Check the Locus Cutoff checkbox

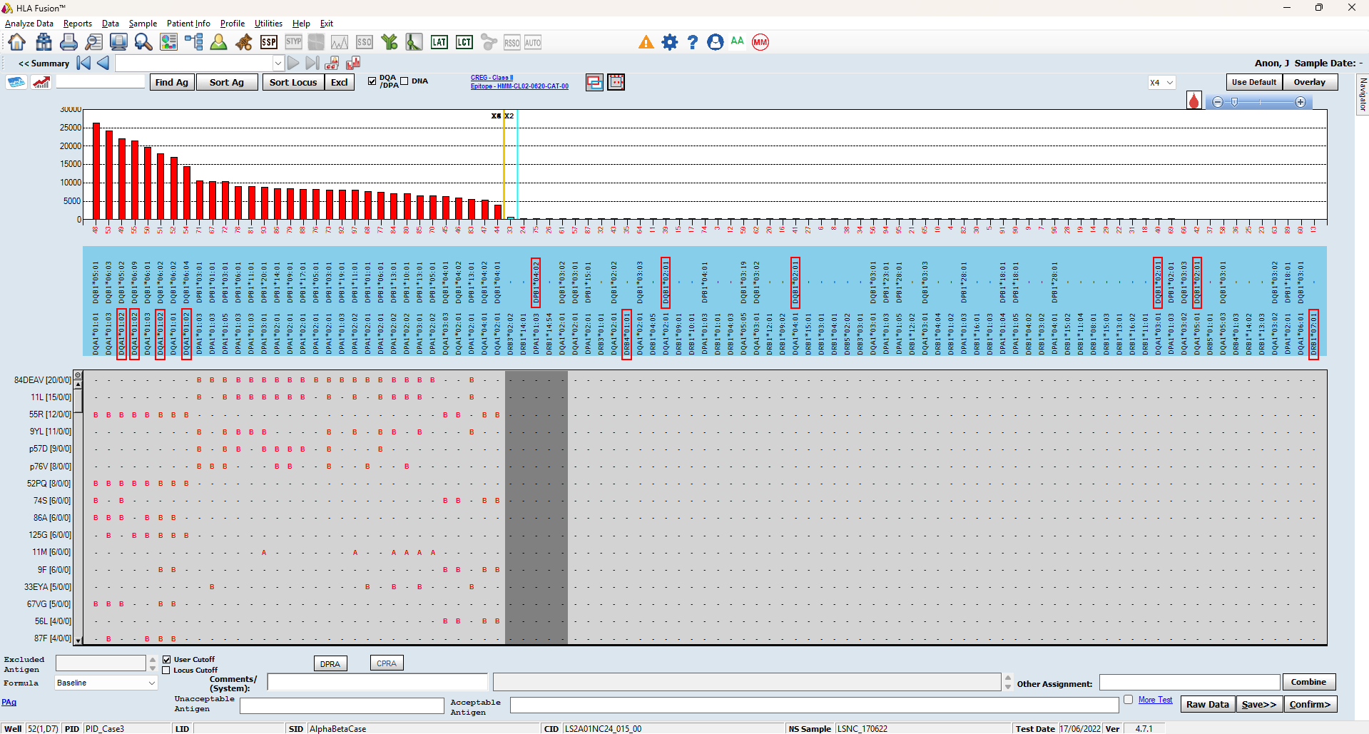tap(166, 671)
